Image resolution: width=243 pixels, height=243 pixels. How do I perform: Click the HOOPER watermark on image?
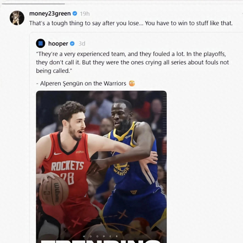[x=101, y=236]
